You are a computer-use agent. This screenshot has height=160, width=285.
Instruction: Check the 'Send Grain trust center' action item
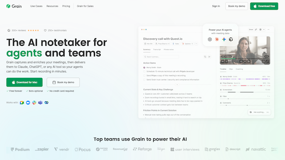(x=144, y=80)
